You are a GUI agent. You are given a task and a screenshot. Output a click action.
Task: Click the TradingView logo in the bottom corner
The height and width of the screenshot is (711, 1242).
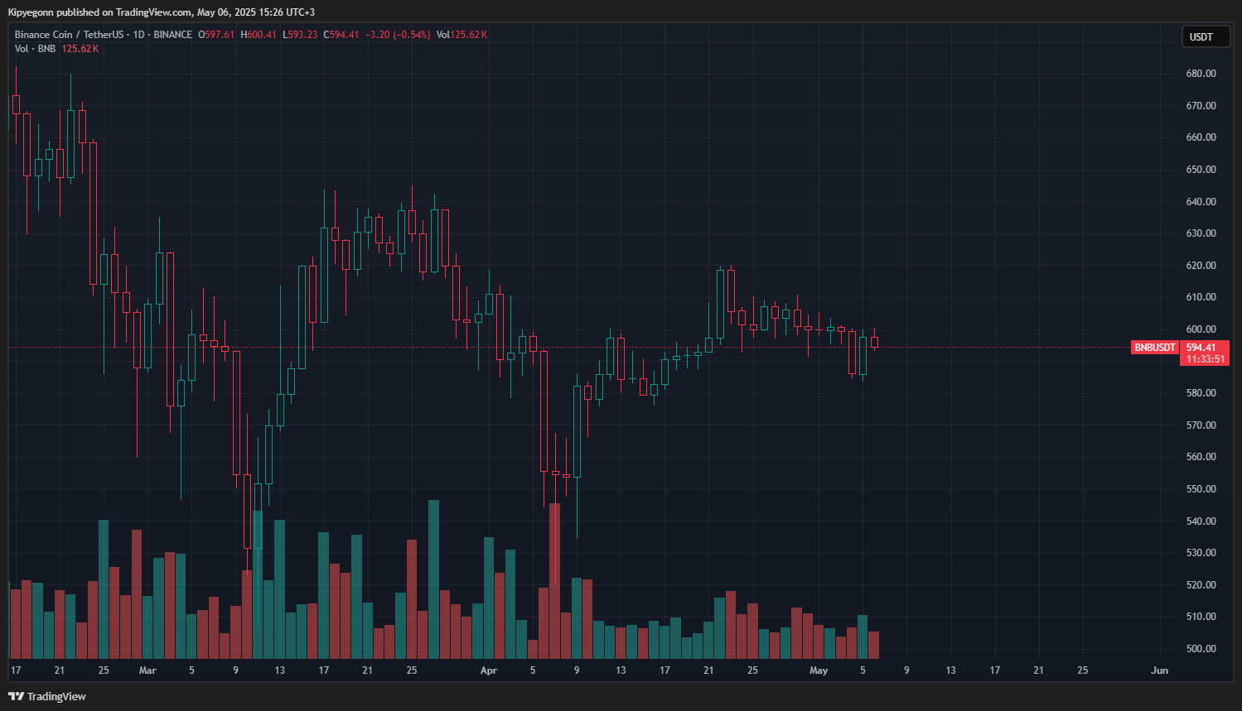coord(17,696)
